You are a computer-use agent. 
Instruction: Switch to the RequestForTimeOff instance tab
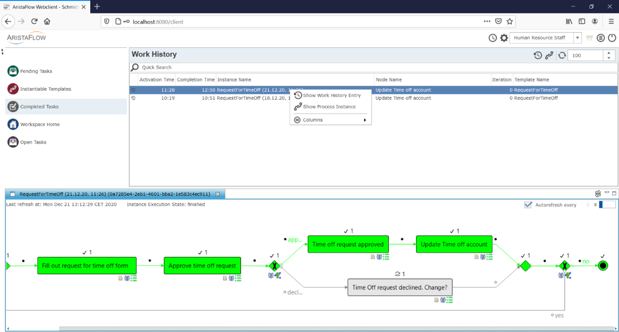(115, 194)
